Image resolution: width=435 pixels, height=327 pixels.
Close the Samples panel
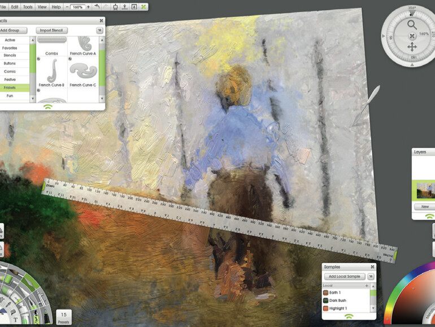click(373, 266)
